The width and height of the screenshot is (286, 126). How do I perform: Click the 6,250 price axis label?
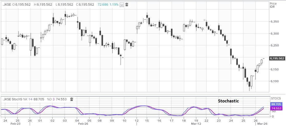[x=274, y=46]
